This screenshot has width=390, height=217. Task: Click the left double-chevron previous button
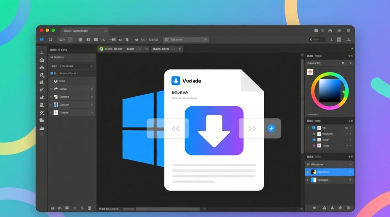pyautogui.click(x=176, y=128)
